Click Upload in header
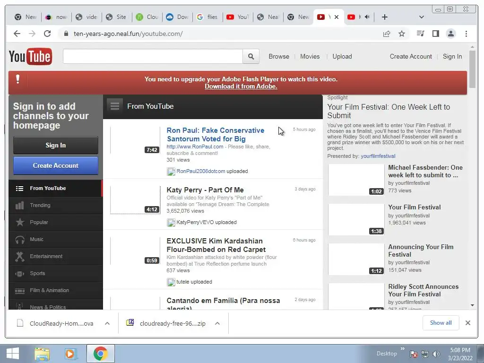This screenshot has width=484, height=363. tap(342, 57)
